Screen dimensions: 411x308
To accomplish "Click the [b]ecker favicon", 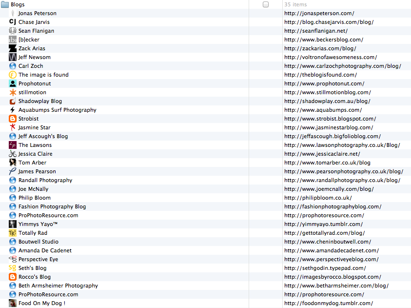I will click(13, 40).
